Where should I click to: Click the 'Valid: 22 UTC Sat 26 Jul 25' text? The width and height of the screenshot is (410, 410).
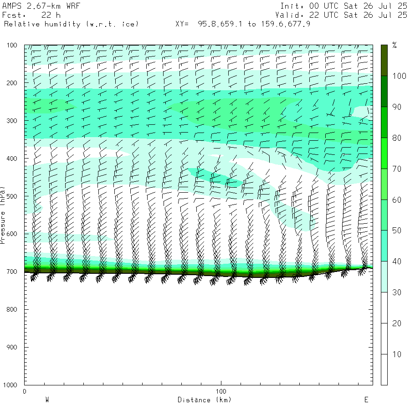[x=341, y=15]
